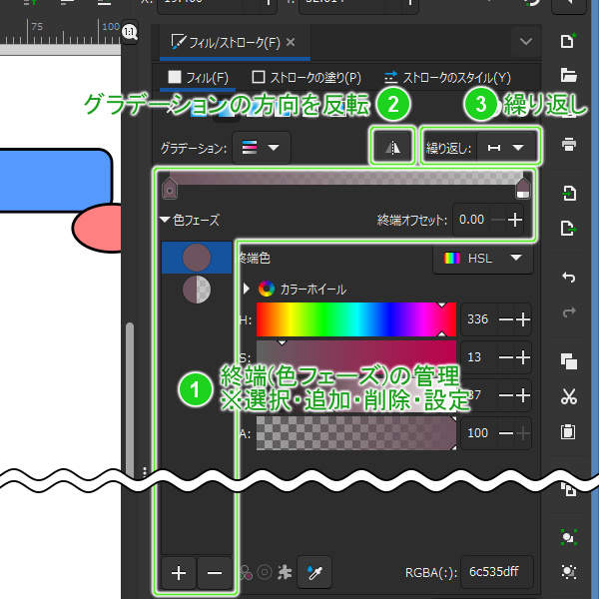Click the undo arrow icon
Screen dimensions: 599x599
click(x=568, y=277)
